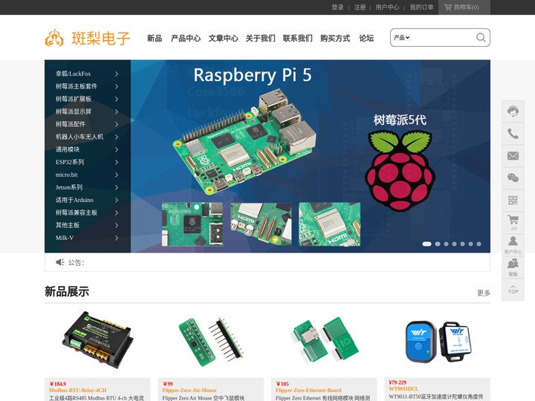Open WT9011DCL product image
The height and width of the screenshot is (401, 535).
pos(438,342)
